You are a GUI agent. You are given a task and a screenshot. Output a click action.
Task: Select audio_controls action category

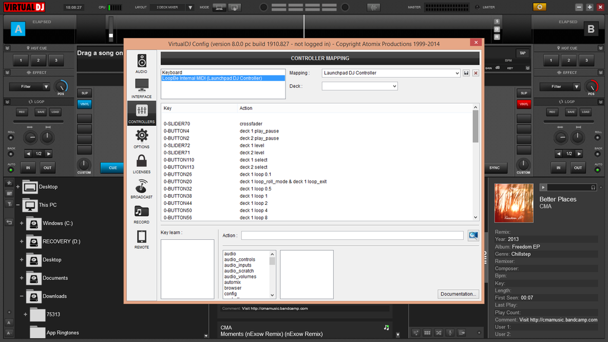click(240, 259)
